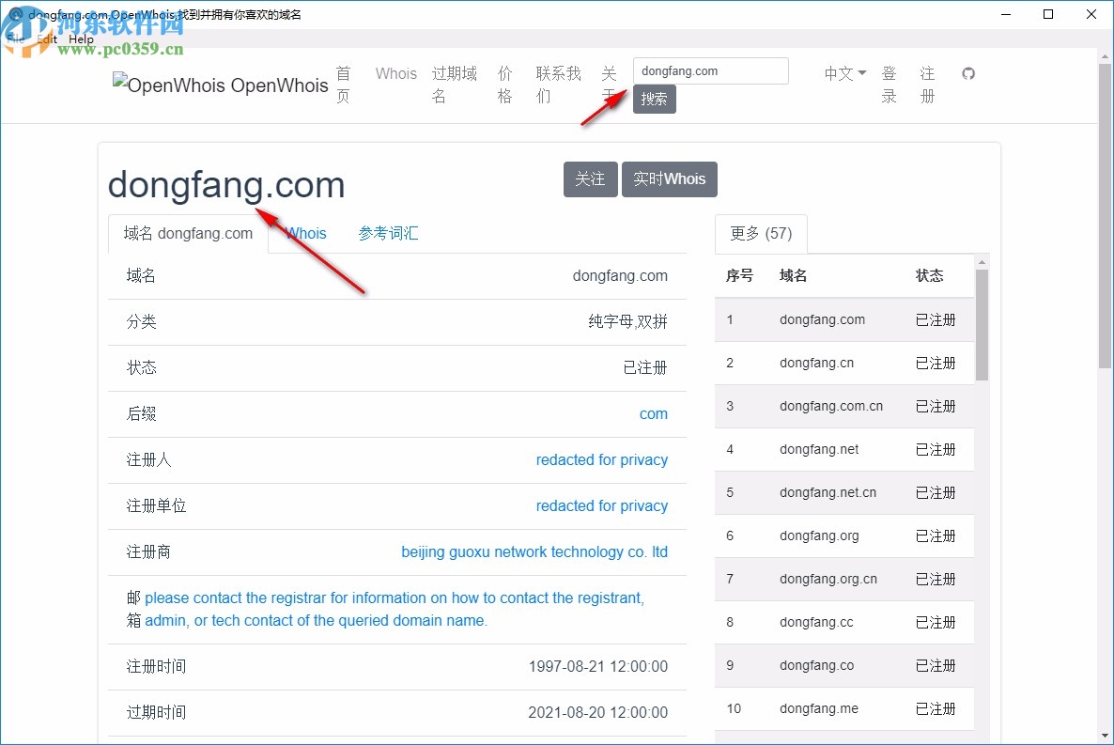The height and width of the screenshot is (745, 1114).
Task: Select dongfang.me in the list
Action: tap(844, 708)
